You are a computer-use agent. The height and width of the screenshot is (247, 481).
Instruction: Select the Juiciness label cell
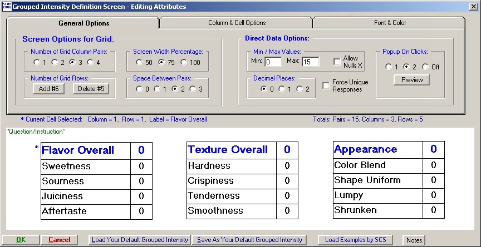pos(86,197)
